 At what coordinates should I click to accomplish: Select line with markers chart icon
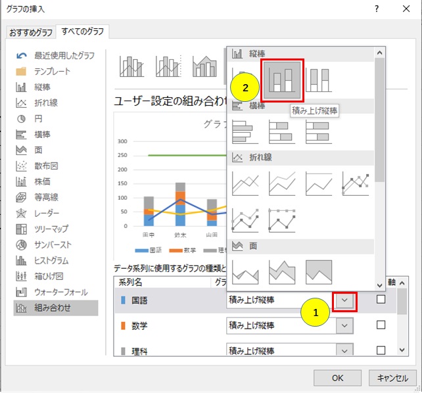click(x=356, y=184)
